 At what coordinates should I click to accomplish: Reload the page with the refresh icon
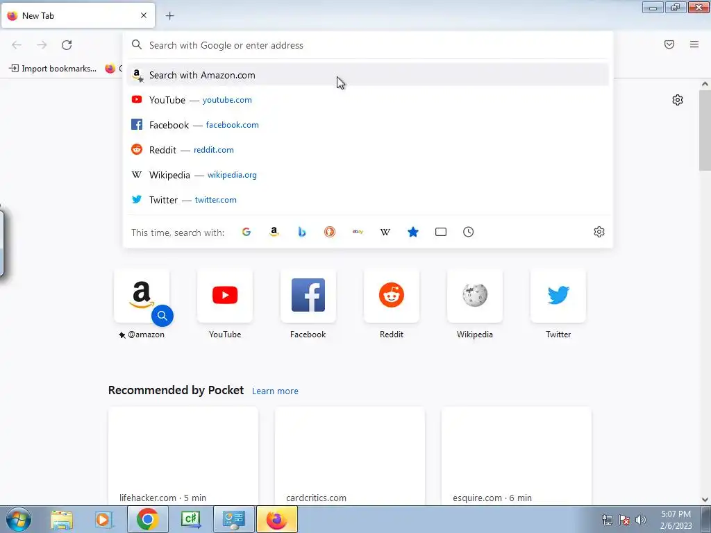67,45
